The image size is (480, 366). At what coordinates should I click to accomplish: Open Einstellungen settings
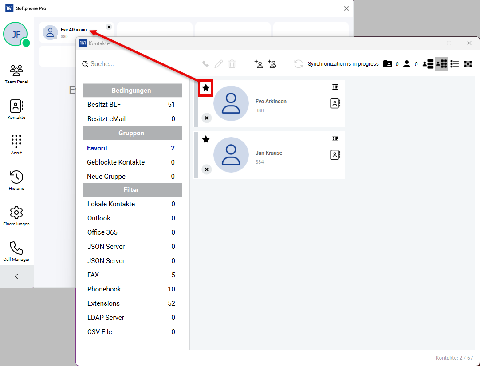(16, 216)
